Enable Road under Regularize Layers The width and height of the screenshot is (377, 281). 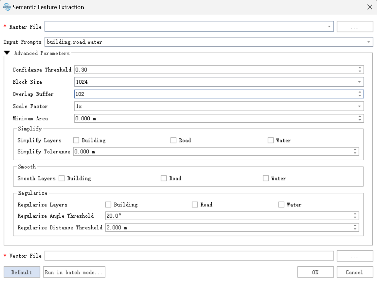coord(195,204)
